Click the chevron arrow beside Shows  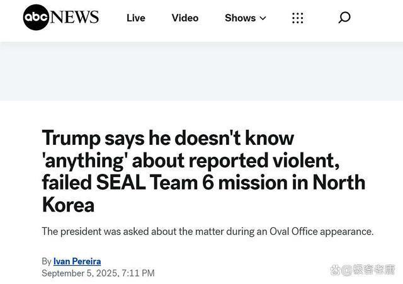click(x=263, y=18)
